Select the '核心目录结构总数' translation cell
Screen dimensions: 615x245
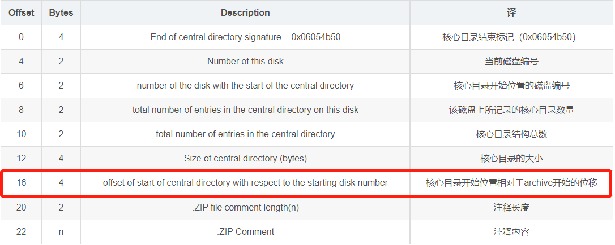click(511, 134)
